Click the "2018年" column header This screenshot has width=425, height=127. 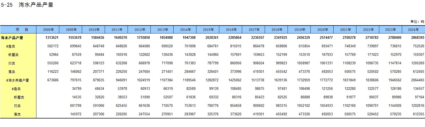(277, 29)
